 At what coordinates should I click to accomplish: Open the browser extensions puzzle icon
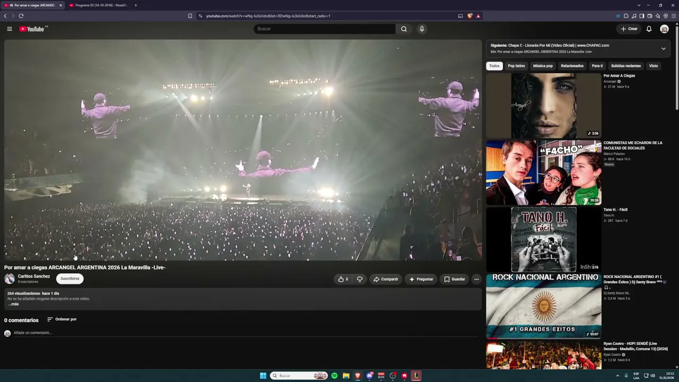click(x=626, y=16)
